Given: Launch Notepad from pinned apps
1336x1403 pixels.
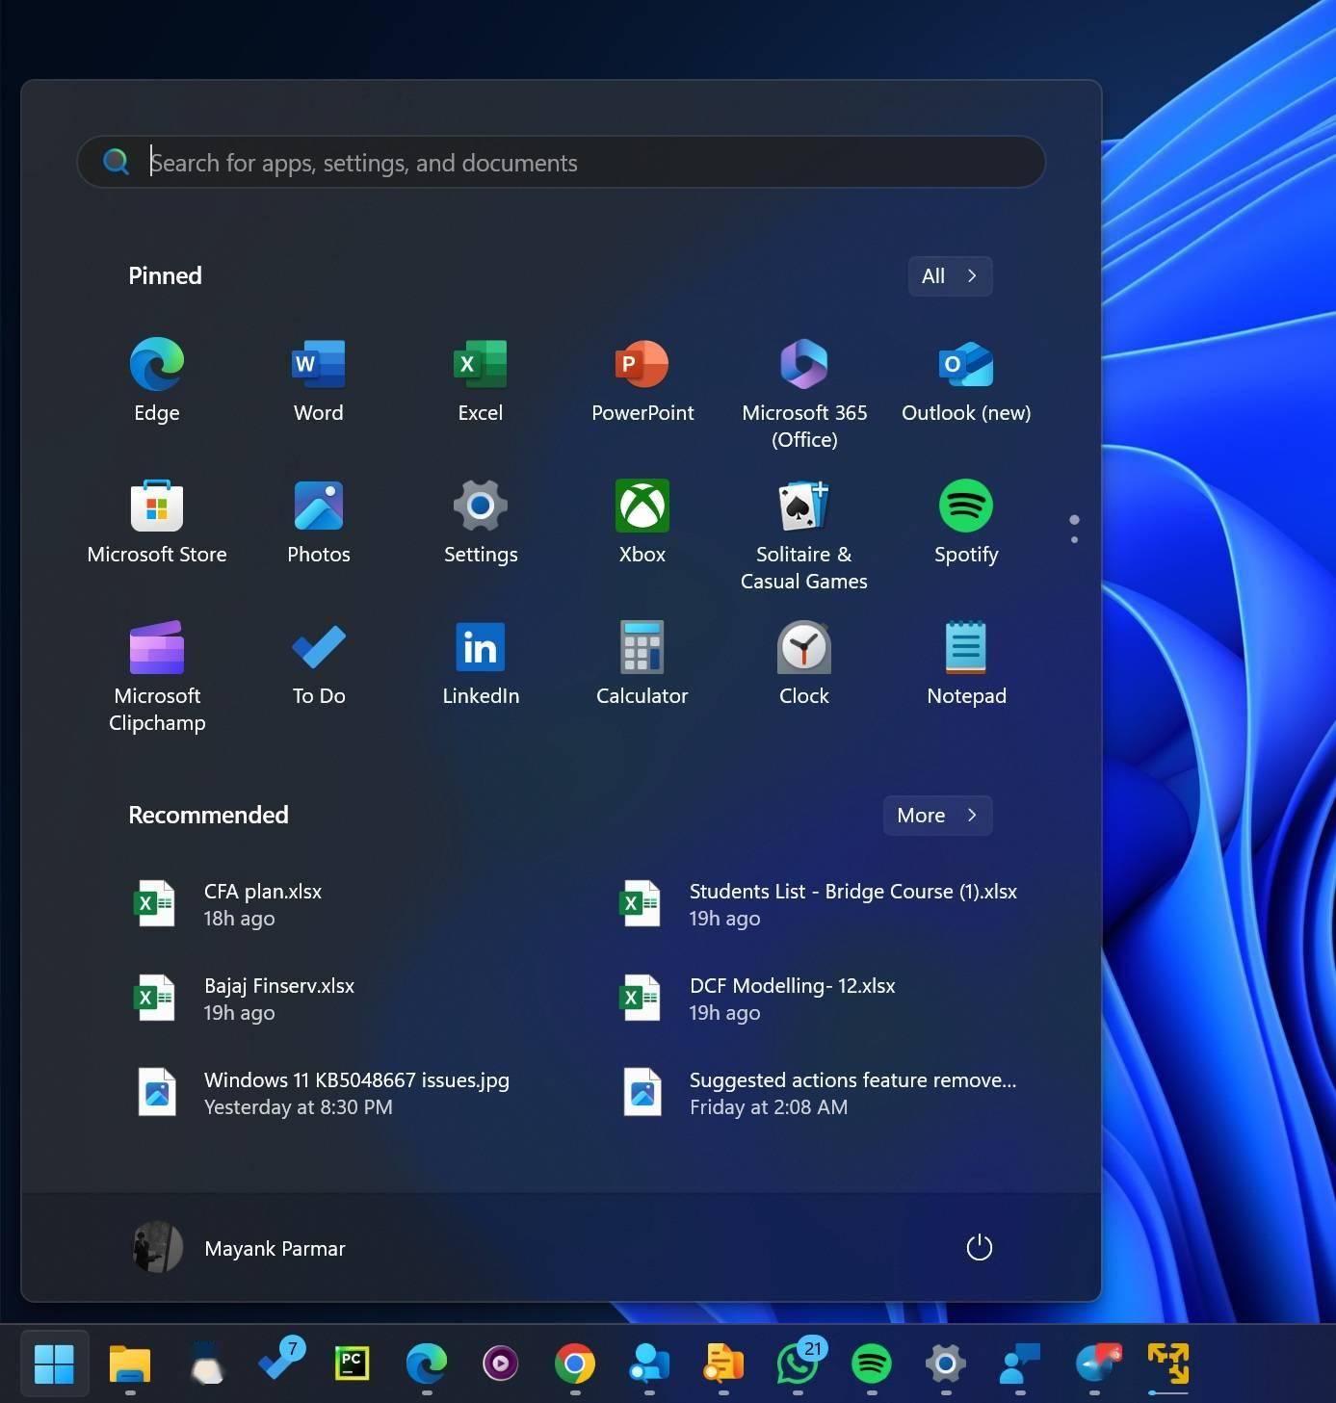Looking at the screenshot, I should tap(966, 663).
